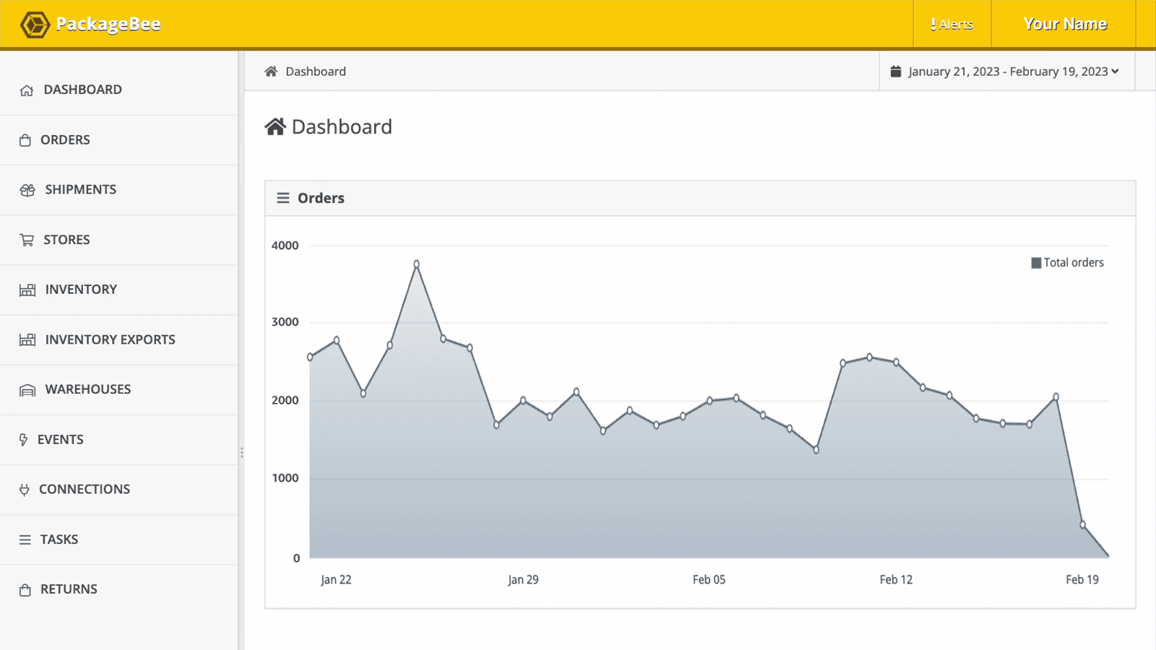Viewport: 1156px width, 650px height.
Task: Open Shipments via the truck icon
Action: coord(27,189)
